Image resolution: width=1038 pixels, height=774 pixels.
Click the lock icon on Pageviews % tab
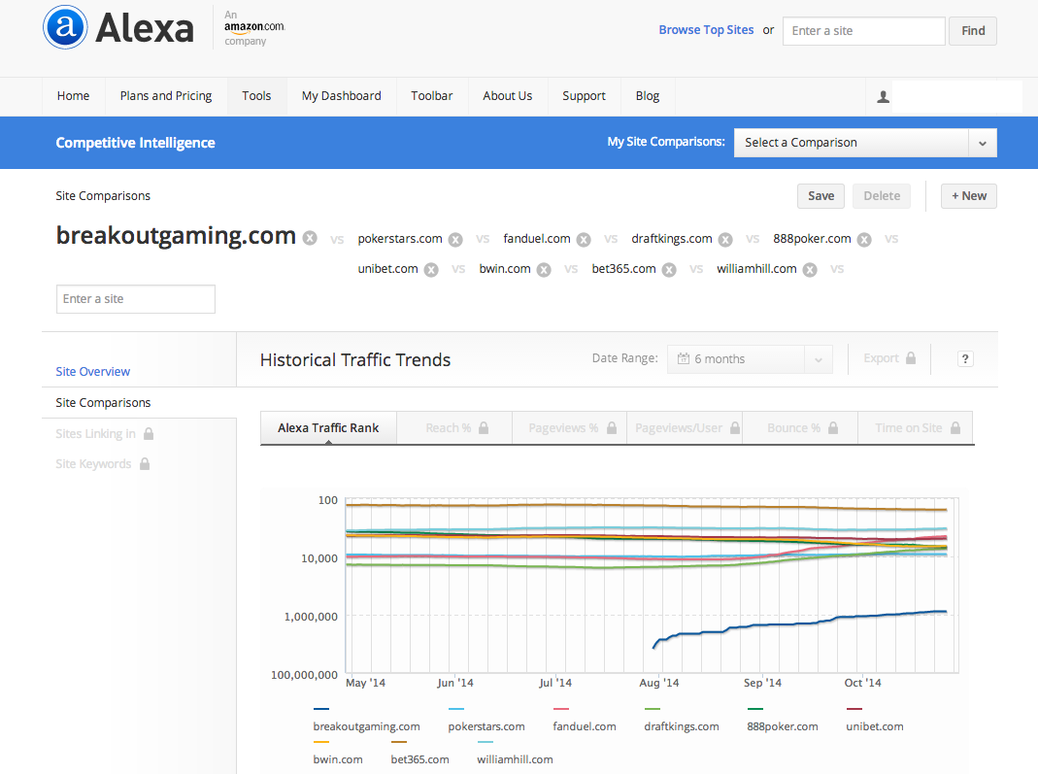click(x=612, y=427)
